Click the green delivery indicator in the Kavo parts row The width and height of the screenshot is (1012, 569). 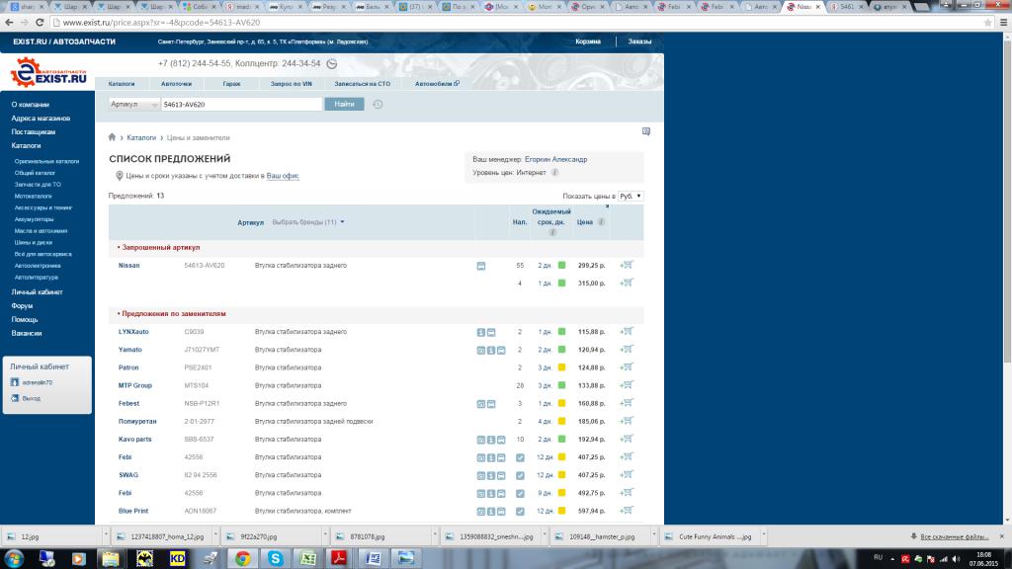[x=561, y=440]
